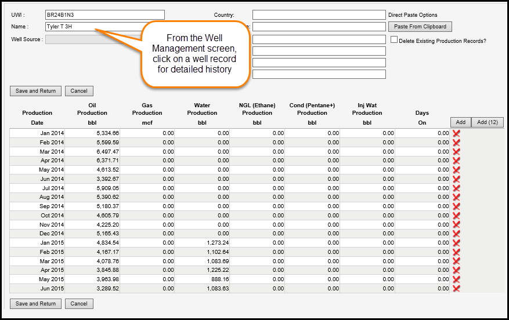Select the Dec 2014 date cell
Viewport: 509px width, 320px height.
coord(37,234)
